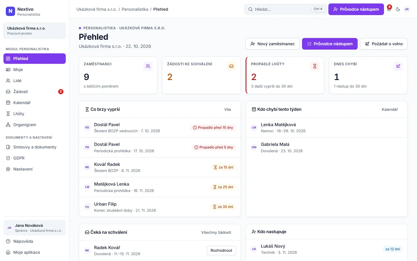
Task: Open Kalendář from the sidebar
Action: tap(34, 103)
